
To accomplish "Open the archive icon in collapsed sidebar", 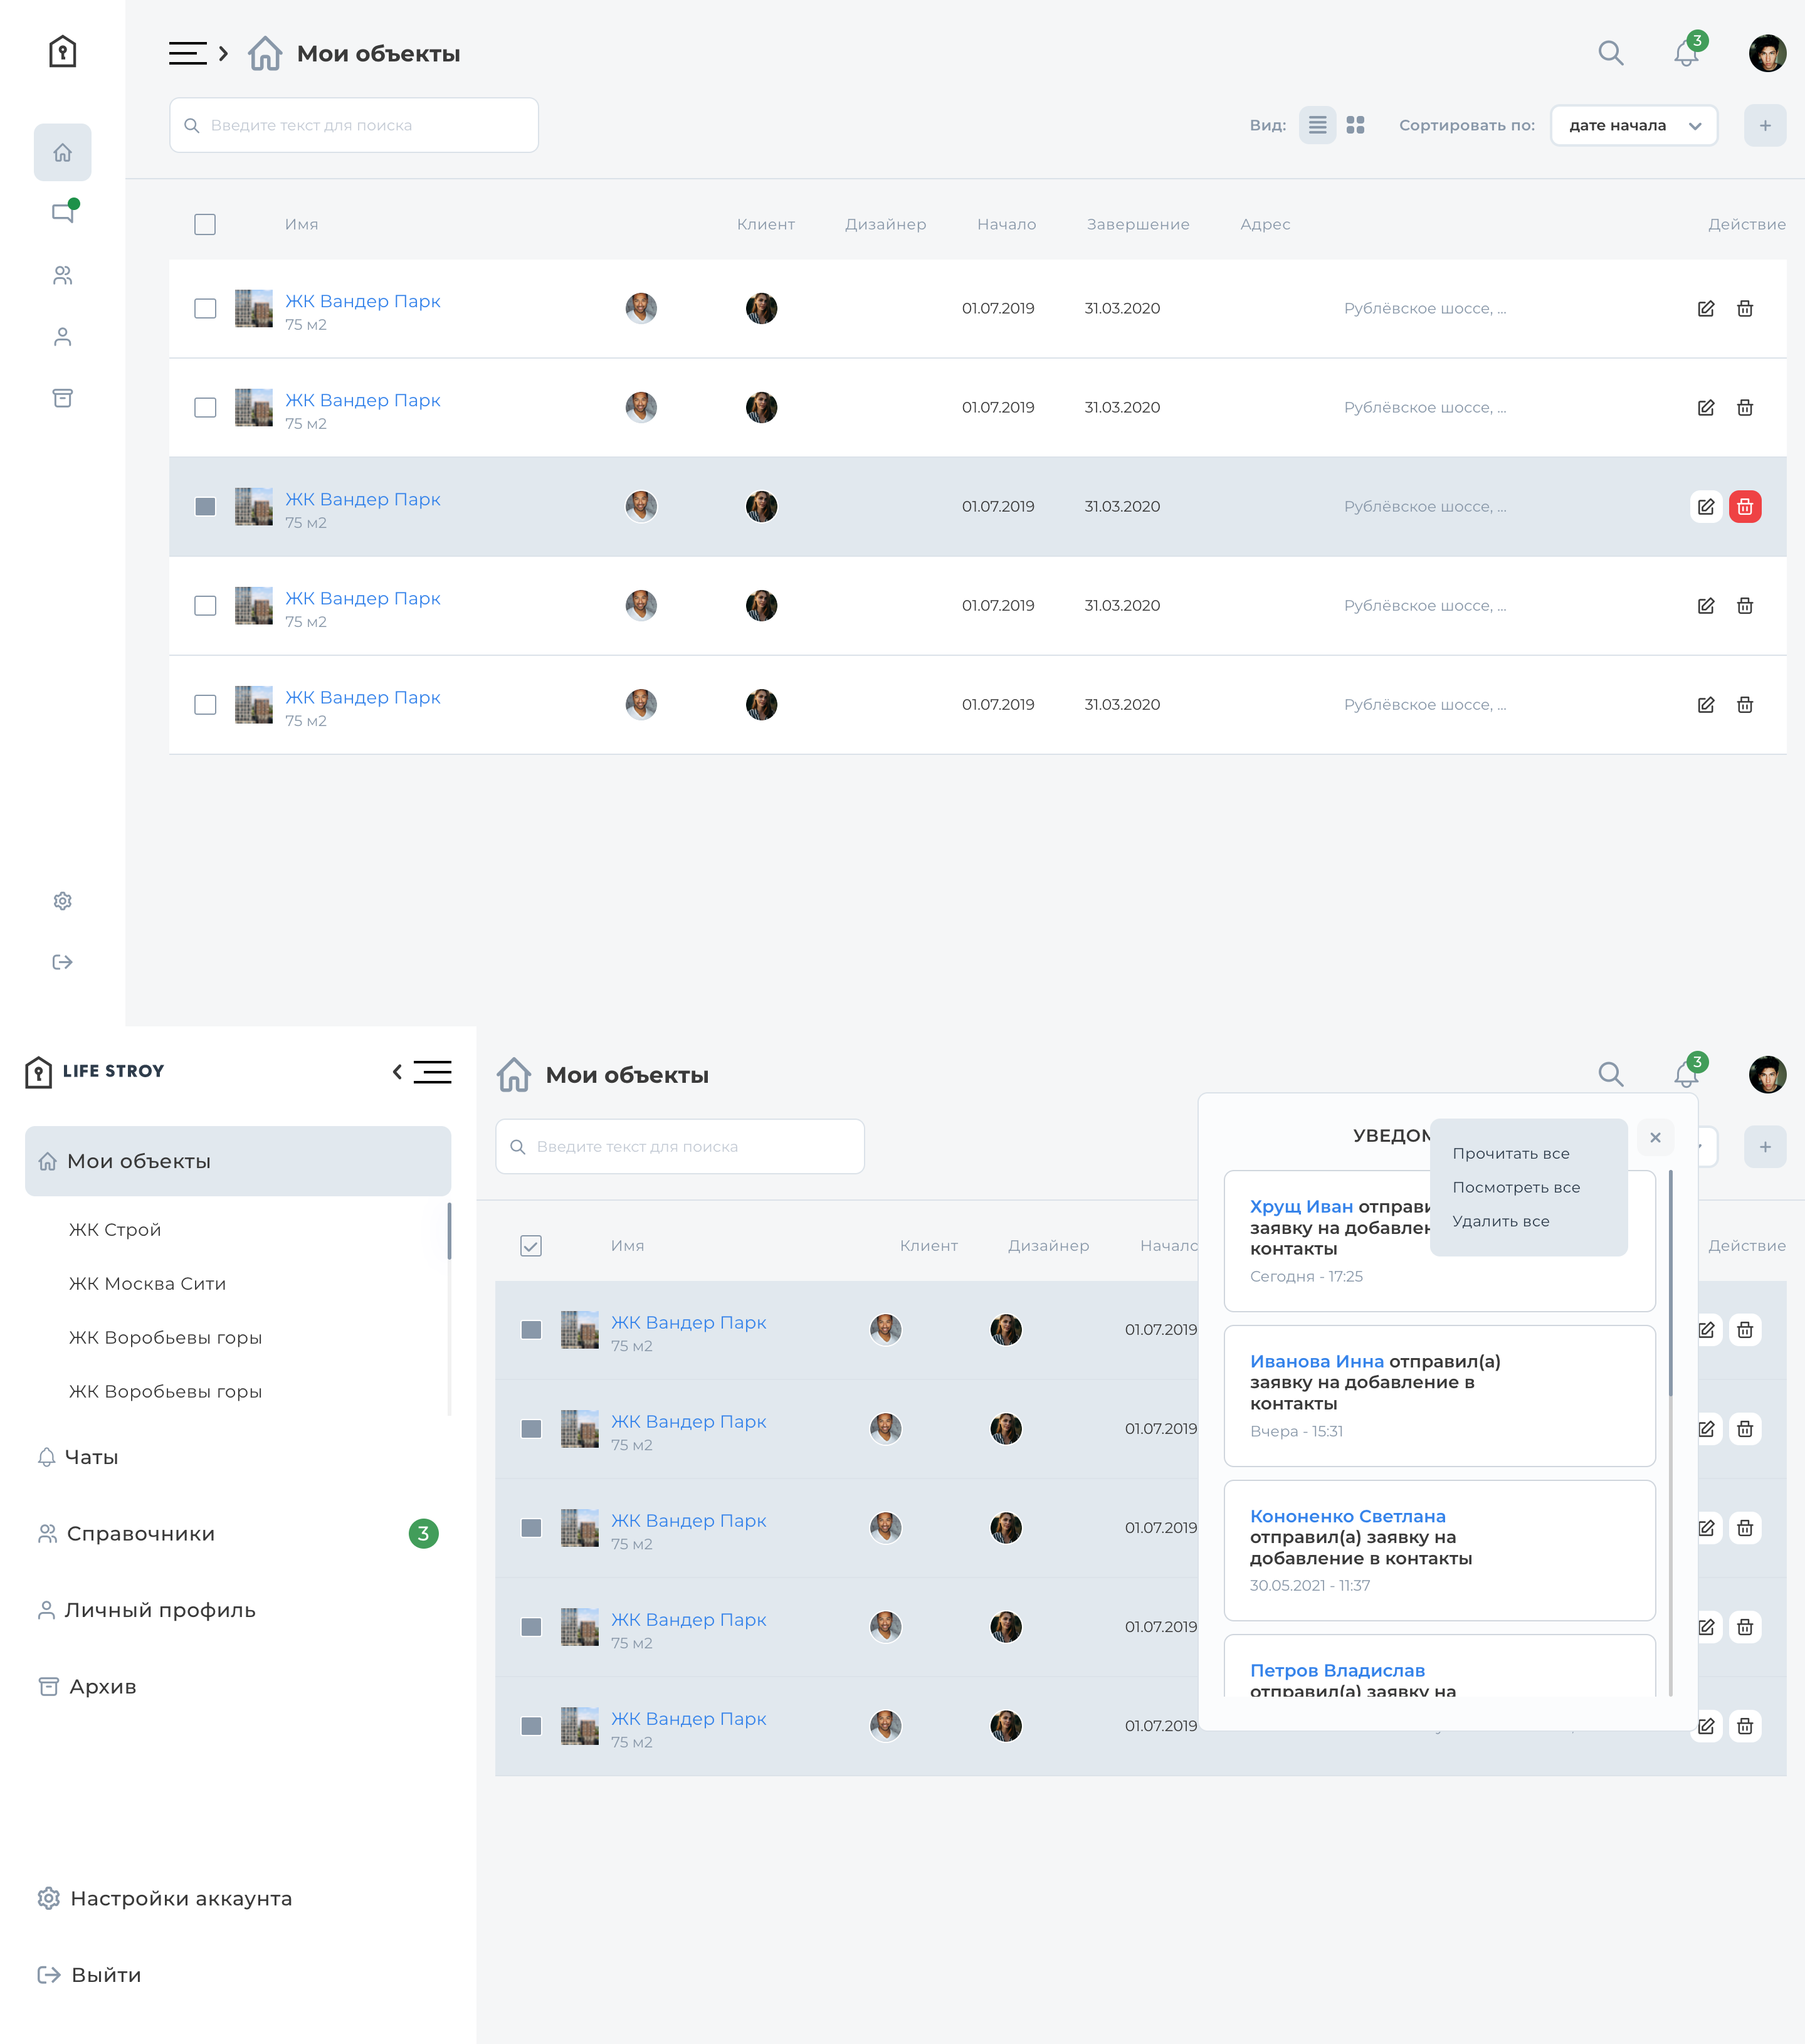I will pyautogui.click(x=63, y=398).
